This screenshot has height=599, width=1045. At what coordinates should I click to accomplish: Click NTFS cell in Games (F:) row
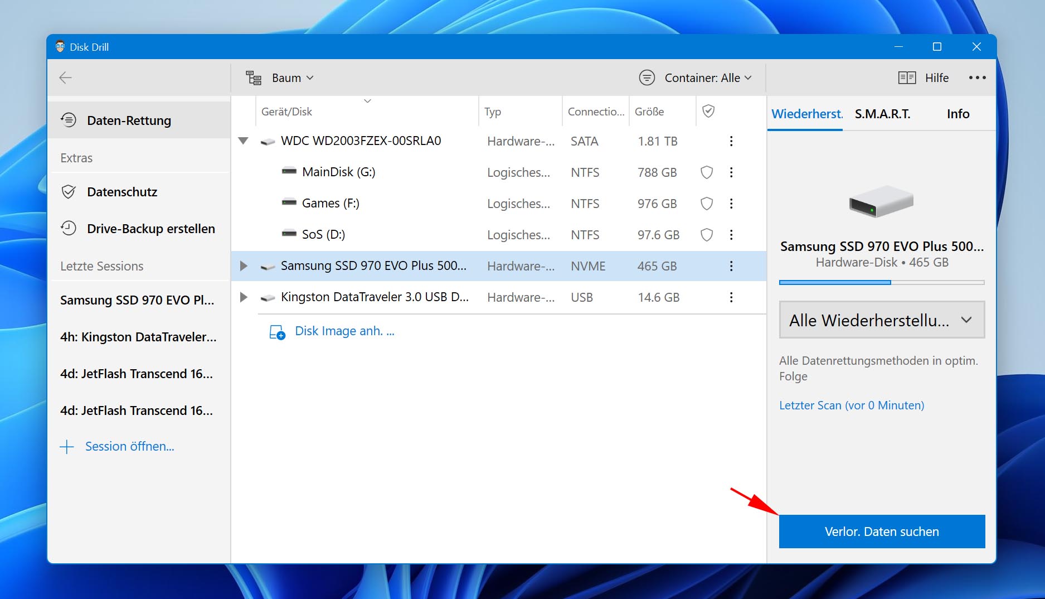[585, 204]
